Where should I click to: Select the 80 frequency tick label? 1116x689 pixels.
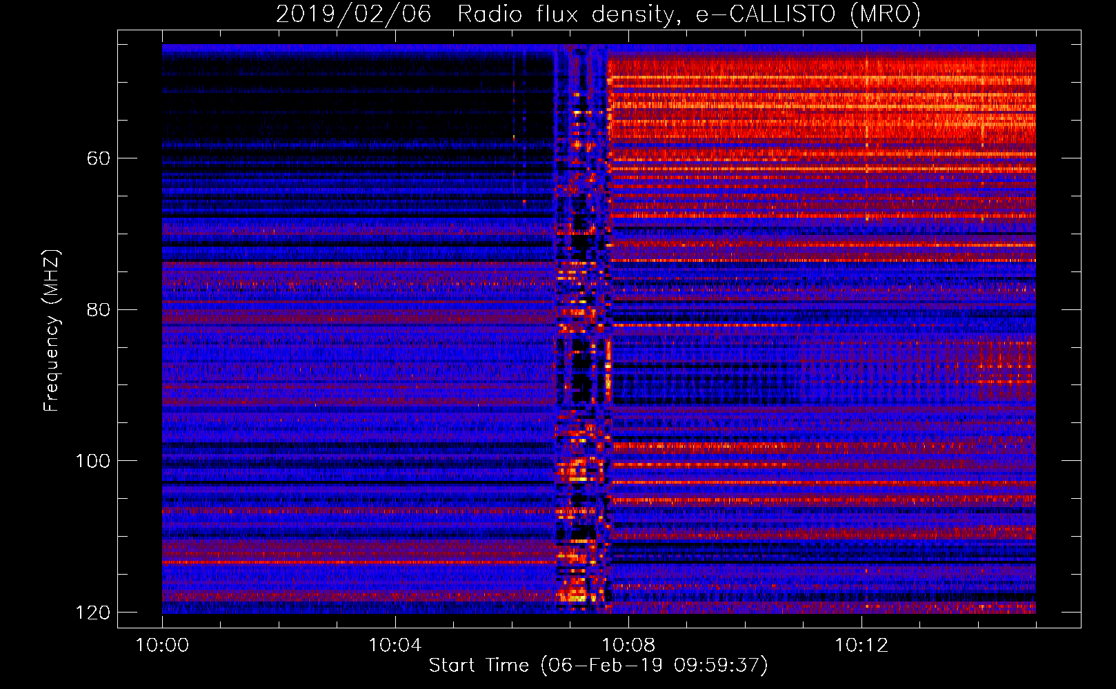98,309
